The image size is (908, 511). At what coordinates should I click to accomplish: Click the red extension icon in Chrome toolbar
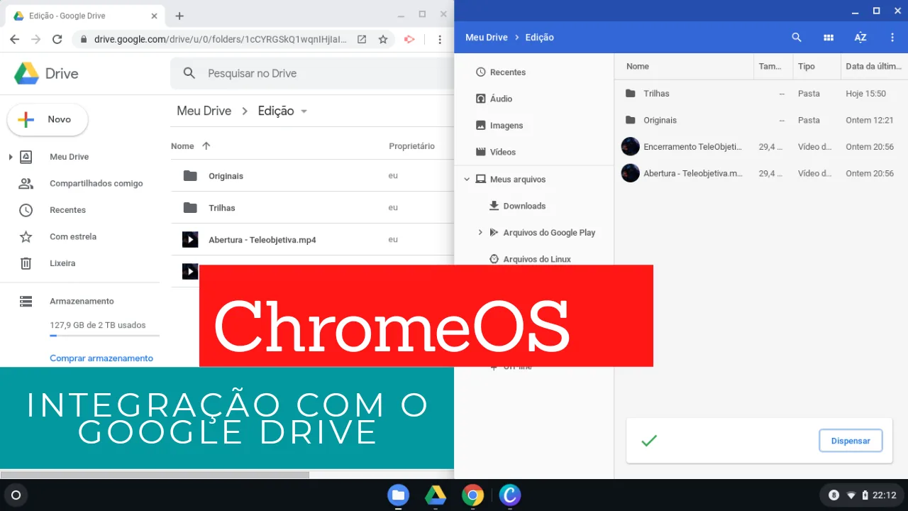click(409, 40)
